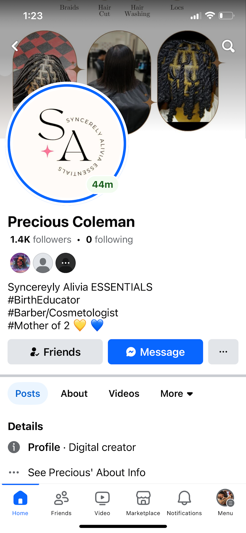The width and height of the screenshot is (246, 533).
Task: Switch to the Videos tab
Action: click(124, 394)
